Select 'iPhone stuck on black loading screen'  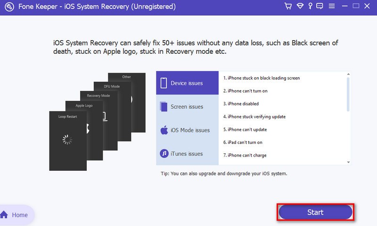262,78
